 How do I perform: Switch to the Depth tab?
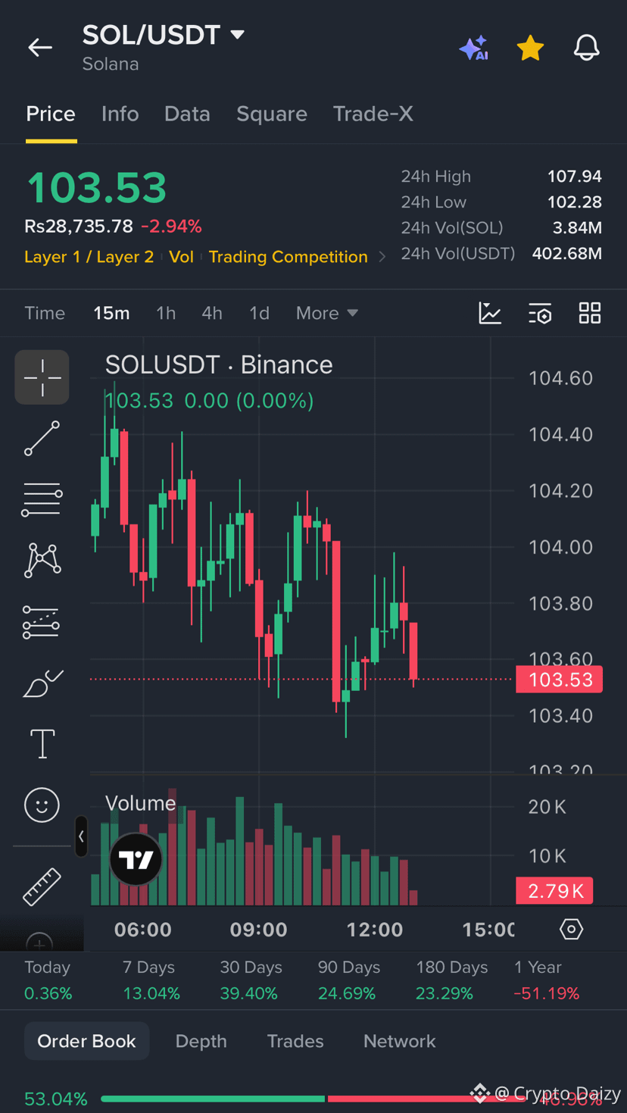coord(201,1041)
